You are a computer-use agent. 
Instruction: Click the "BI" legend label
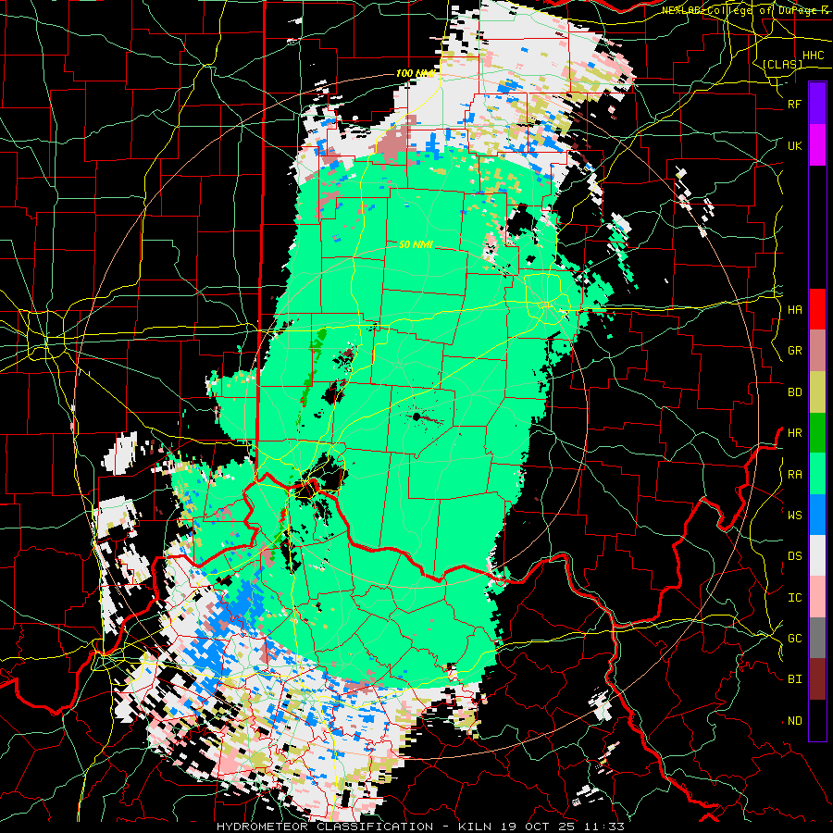click(794, 679)
